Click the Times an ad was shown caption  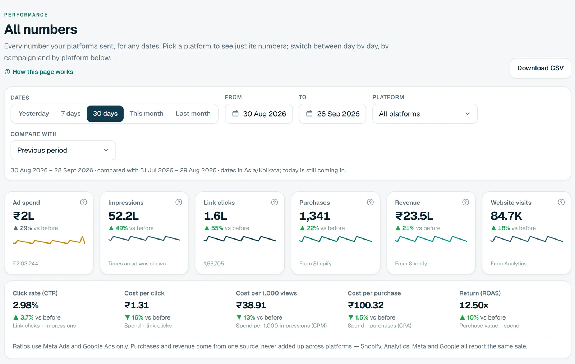pyautogui.click(x=137, y=264)
